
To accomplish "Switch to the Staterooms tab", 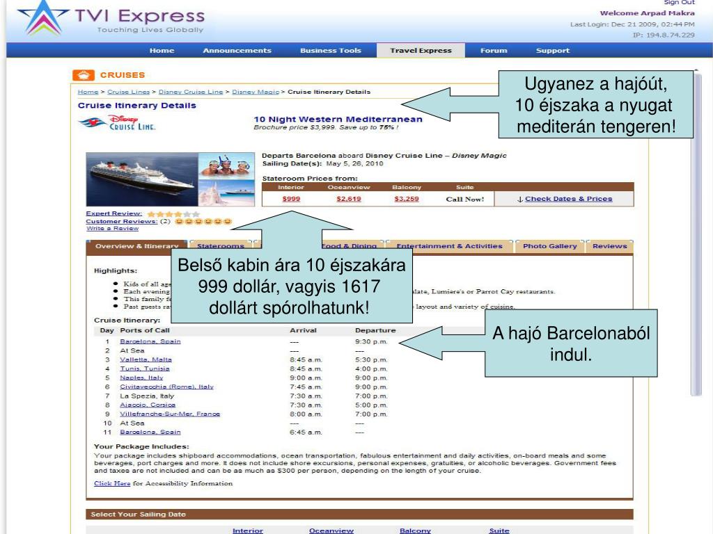I will 221,246.
